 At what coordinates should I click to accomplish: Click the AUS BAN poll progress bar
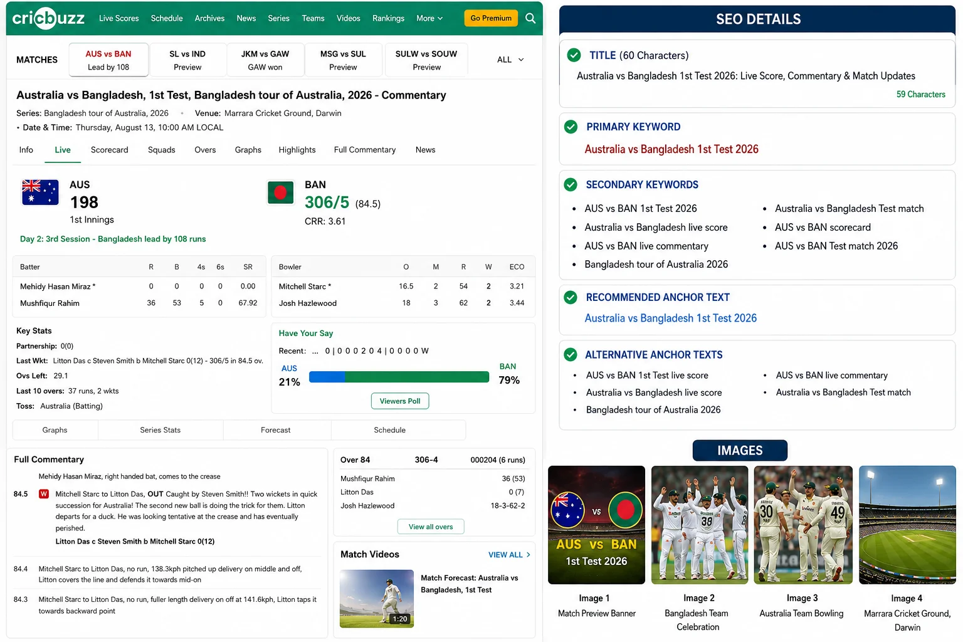[399, 377]
